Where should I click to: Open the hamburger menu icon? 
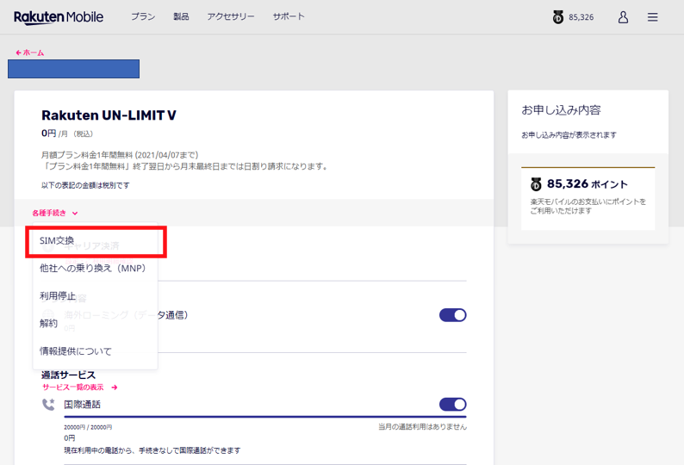click(653, 17)
